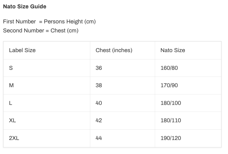Click the chest value 42 cell
228x154 pixels.
99,120
